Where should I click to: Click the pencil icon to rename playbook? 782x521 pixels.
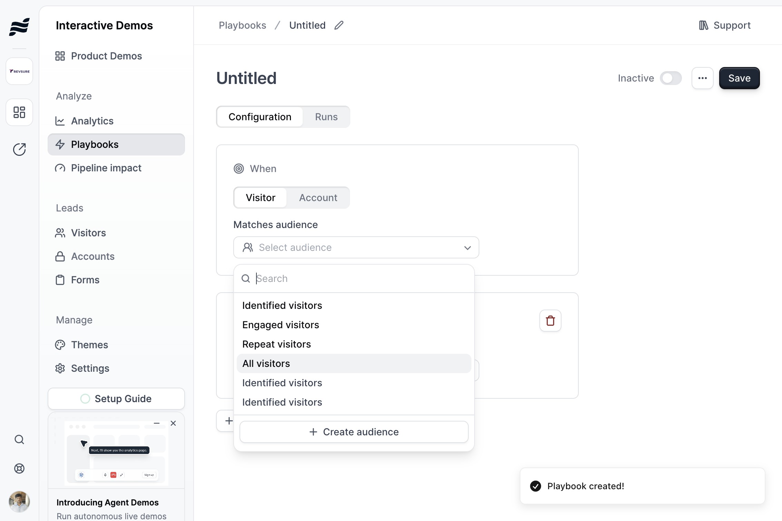[x=339, y=25]
